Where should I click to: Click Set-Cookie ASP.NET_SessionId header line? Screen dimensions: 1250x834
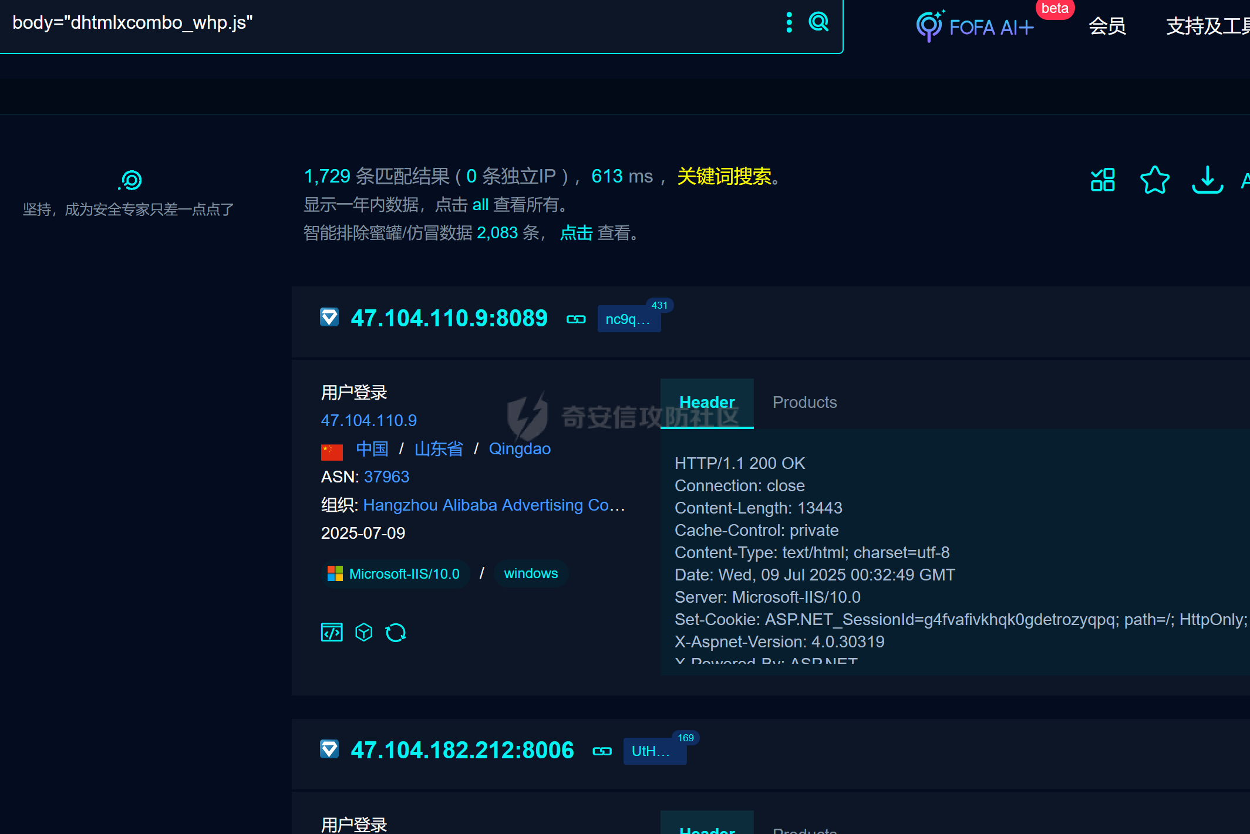961,619
